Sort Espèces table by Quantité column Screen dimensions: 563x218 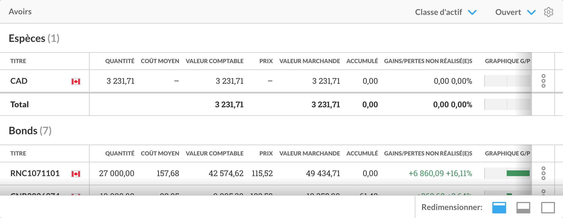(x=119, y=61)
